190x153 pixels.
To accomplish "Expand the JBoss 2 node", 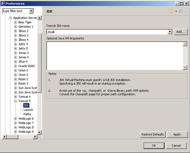I will click(15, 31).
